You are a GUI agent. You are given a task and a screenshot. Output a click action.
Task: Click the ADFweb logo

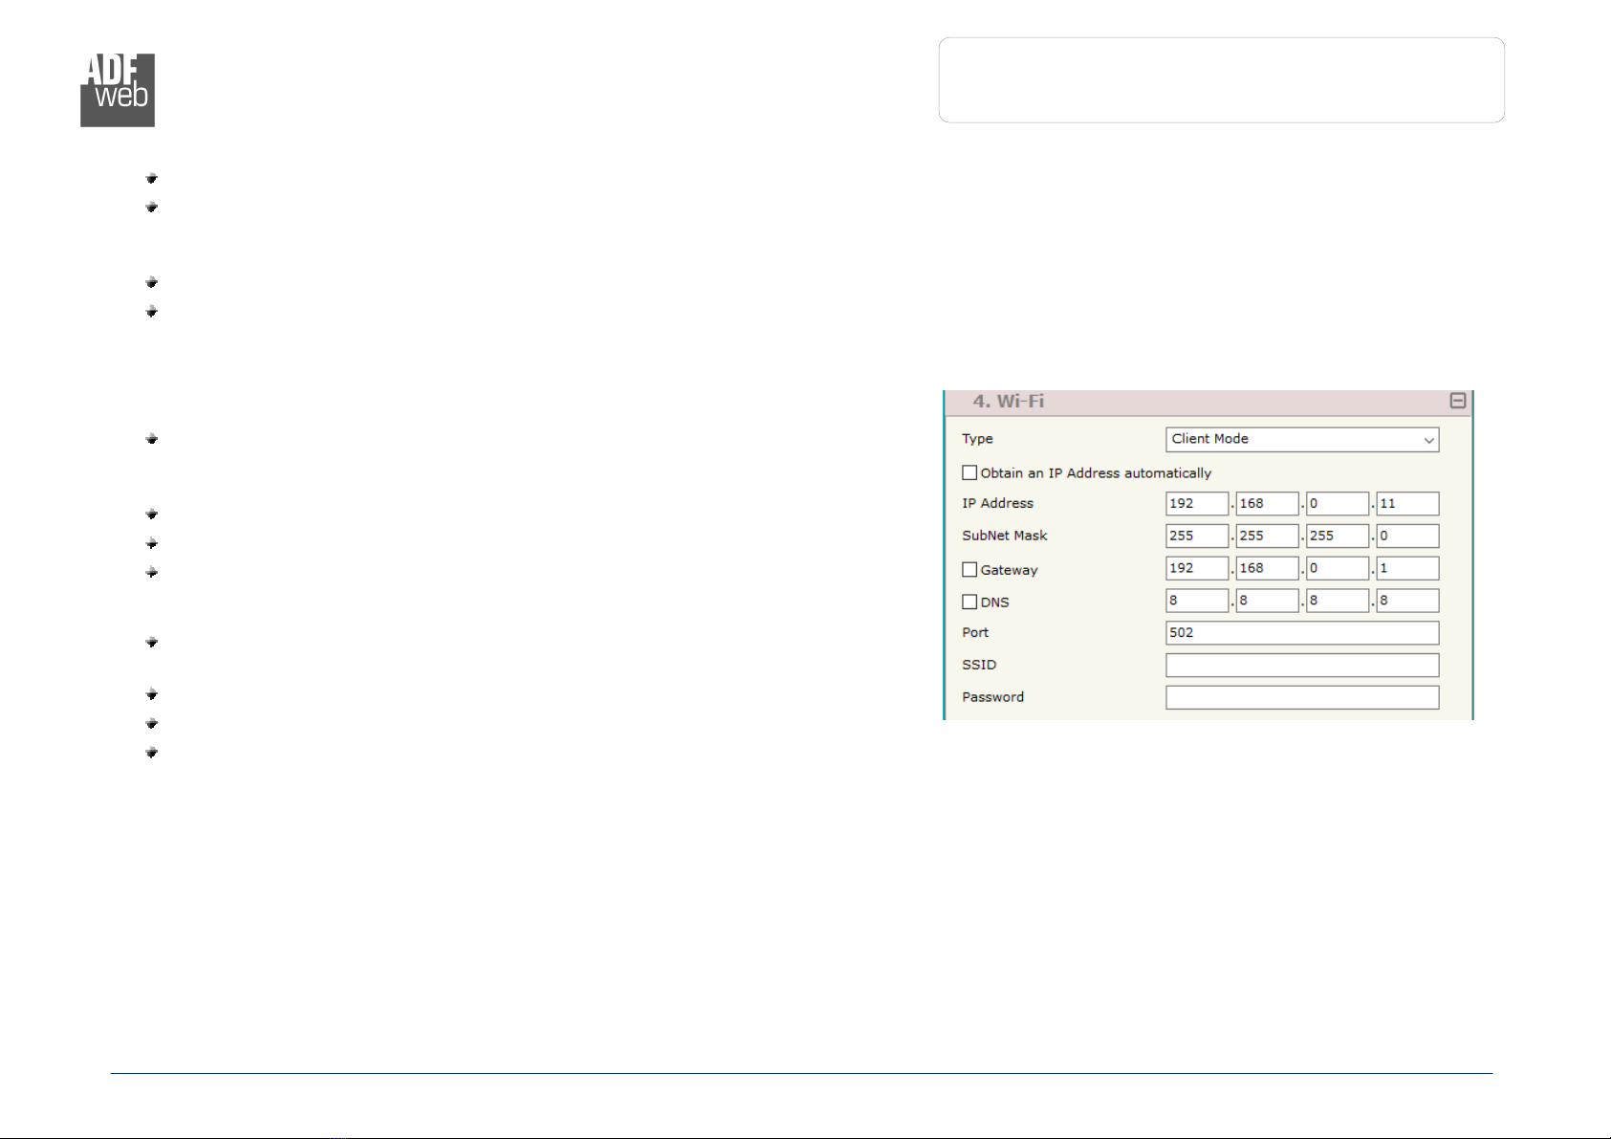pyautogui.click(x=117, y=90)
